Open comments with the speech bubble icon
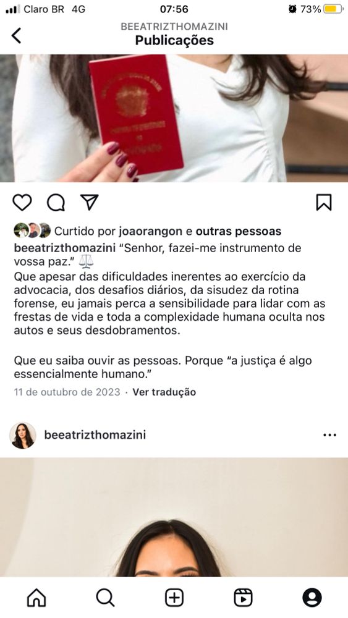 [x=56, y=203]
